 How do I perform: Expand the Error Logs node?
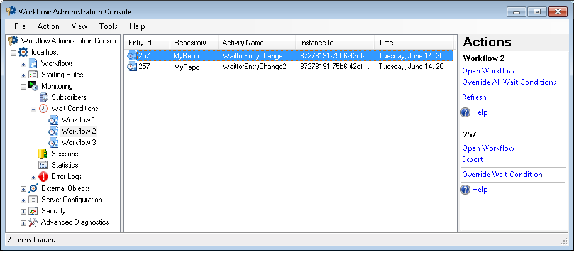click(33, 177)
